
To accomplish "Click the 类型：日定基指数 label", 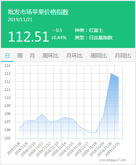I will [94, 38].
